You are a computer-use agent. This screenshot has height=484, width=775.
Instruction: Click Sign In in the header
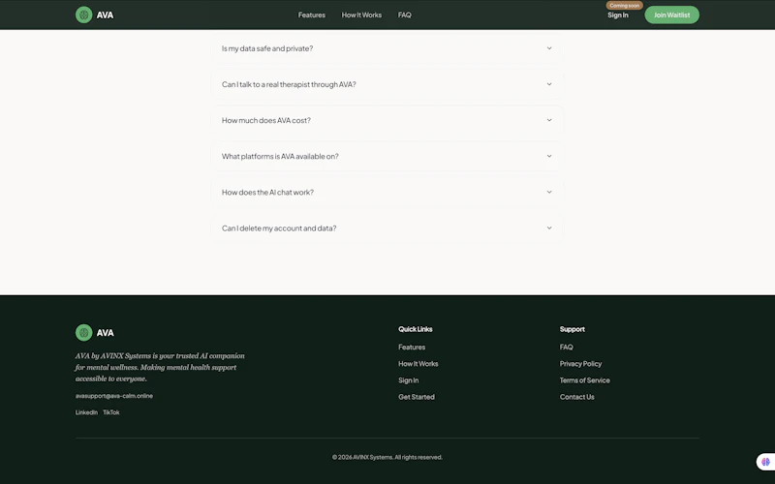618,15
